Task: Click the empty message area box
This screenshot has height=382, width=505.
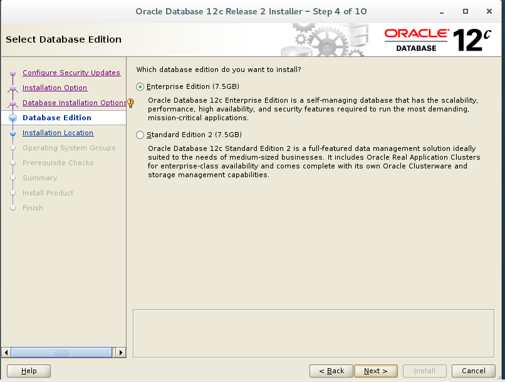Action: 313,333
